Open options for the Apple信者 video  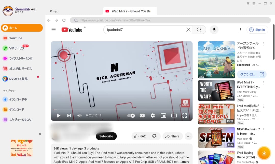[x=264, y=106]
